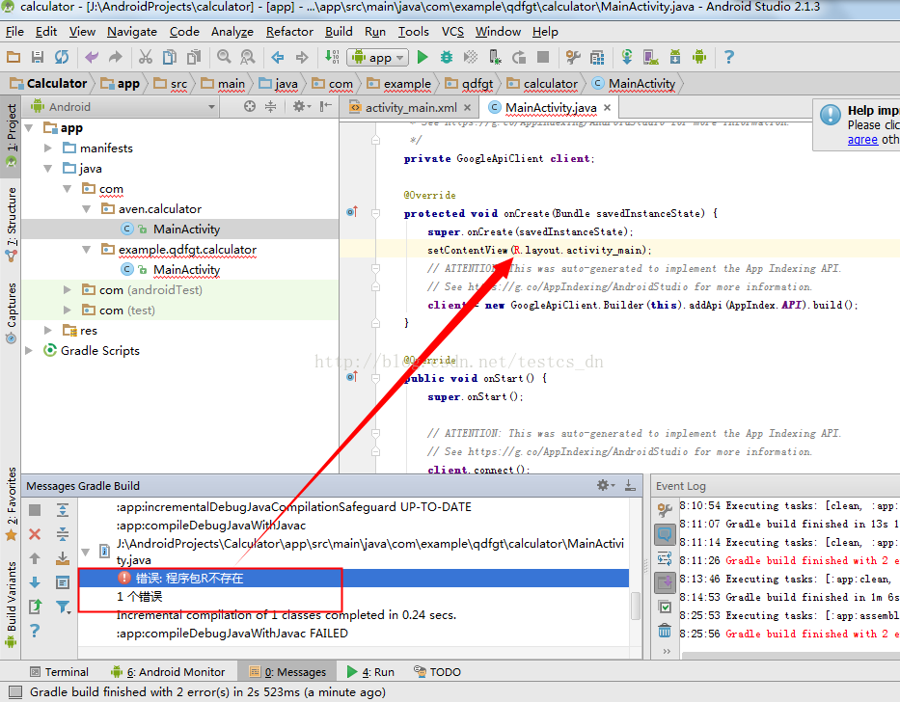Collapse the java folder

click(48, 169)
